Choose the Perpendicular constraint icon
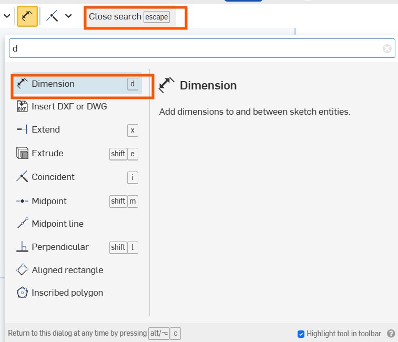The height and width of the screenshot is (342, 398). [22, 247]
